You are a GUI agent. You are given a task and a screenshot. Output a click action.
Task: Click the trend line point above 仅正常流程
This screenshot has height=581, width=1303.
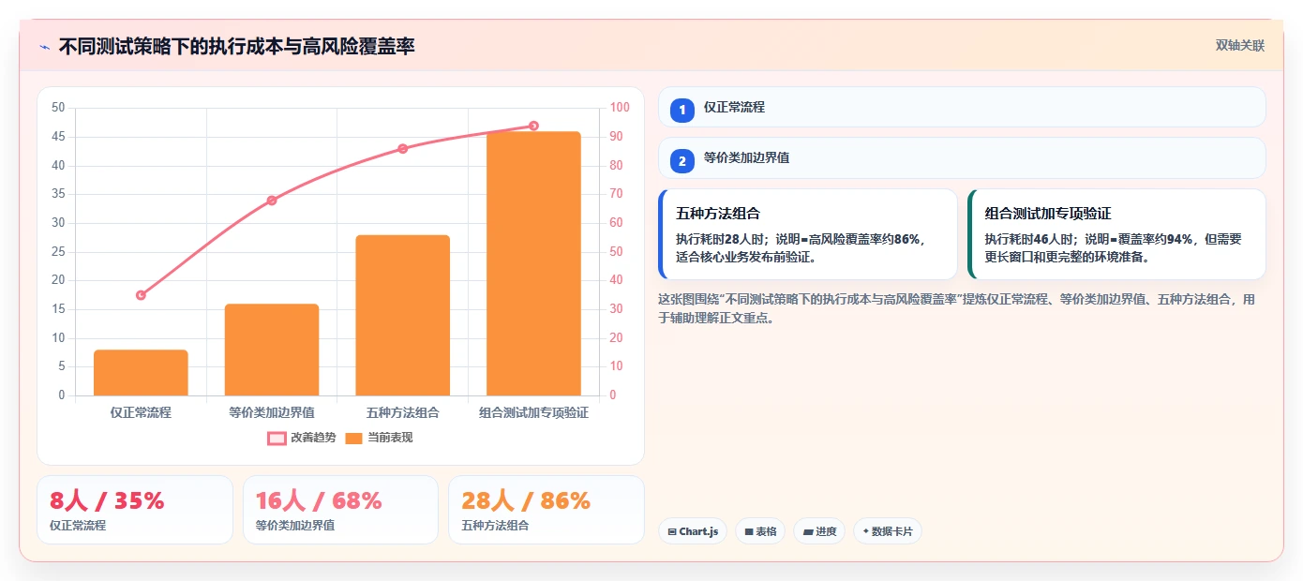141,295
